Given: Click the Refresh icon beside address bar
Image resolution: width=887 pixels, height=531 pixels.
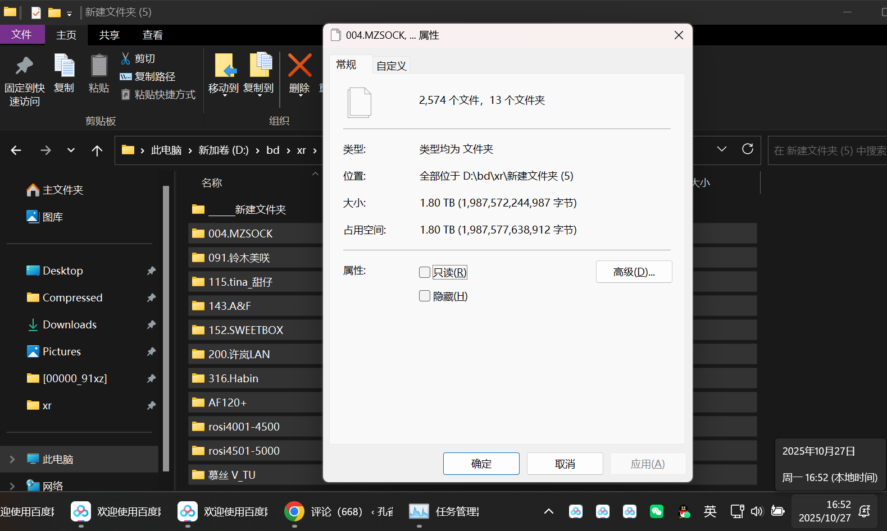Looking at the screenshot, I should point(747,149).
